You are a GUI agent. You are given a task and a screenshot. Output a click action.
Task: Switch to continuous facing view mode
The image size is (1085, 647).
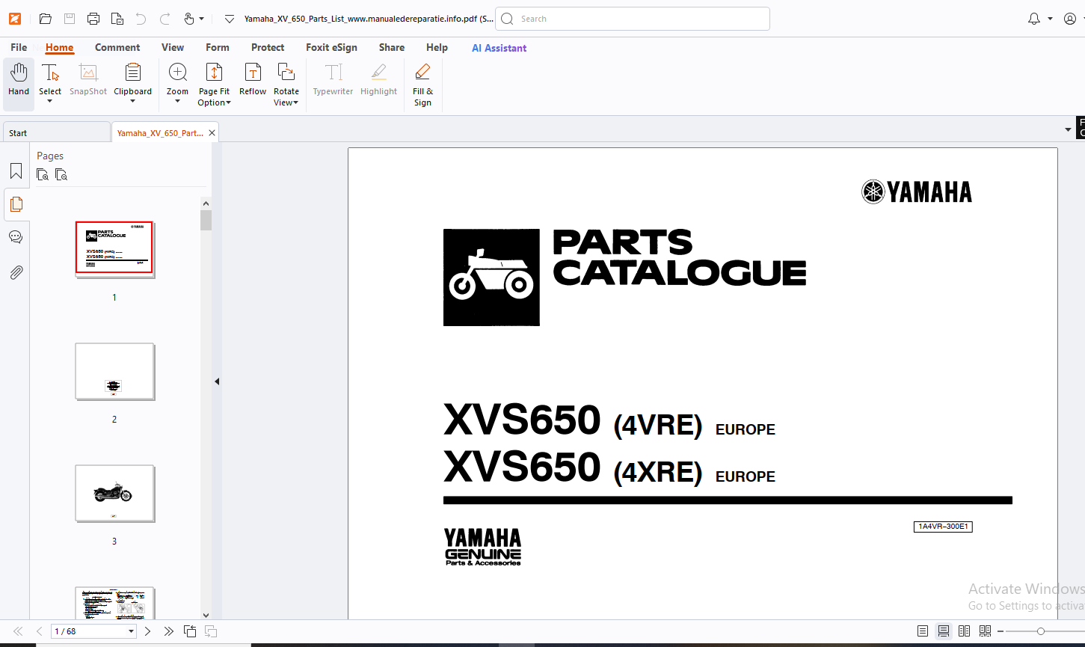tap(985, 631)
